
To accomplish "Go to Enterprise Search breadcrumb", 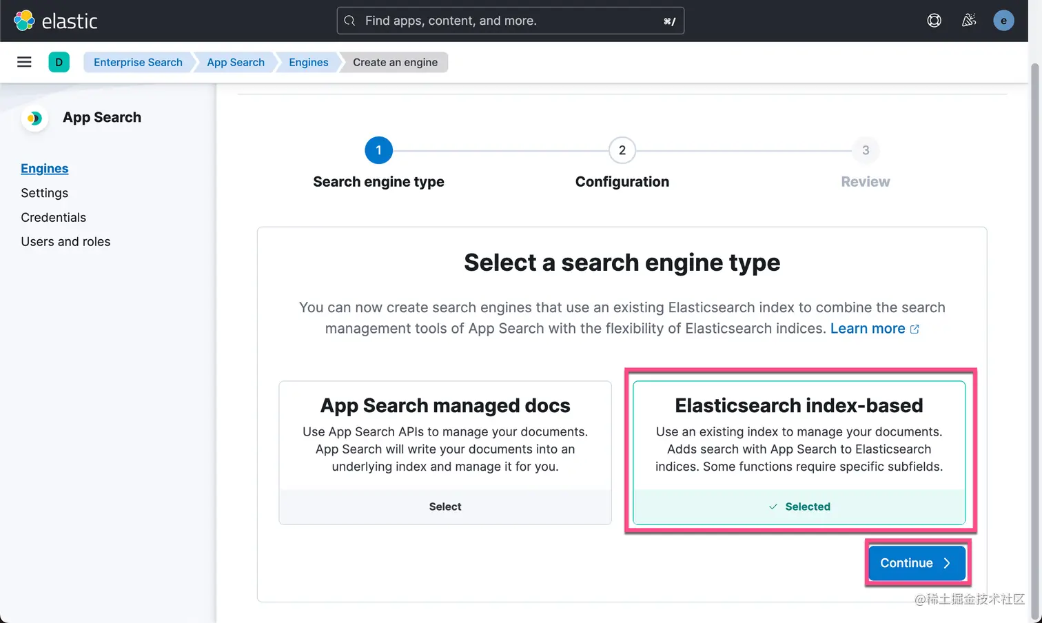I will click(138, 62).
